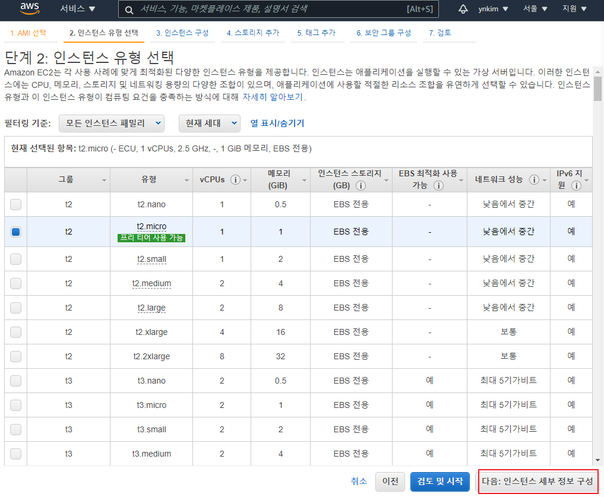Click 검토 및 시작 button
This screenshot has height=497, width=604.
[440, 482]
